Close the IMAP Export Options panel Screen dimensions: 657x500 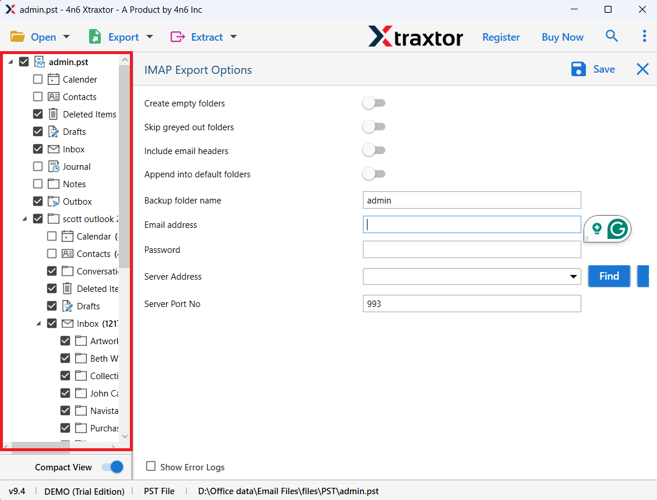point(642,69)
